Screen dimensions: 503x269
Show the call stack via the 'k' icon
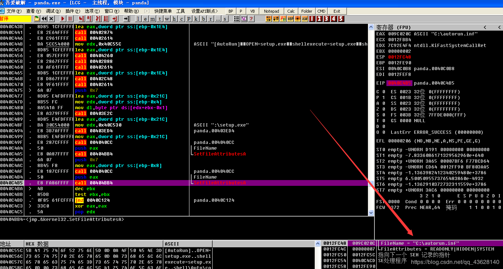click(x=196, y=19)
